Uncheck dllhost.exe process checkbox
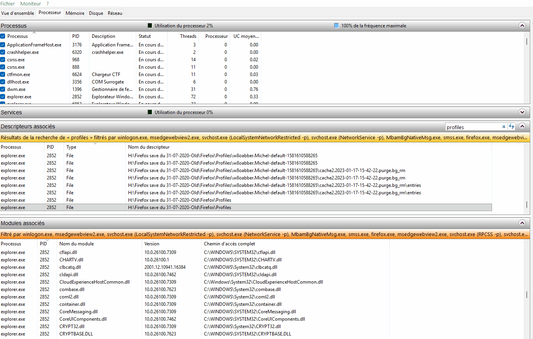The image size is (533, 339). (x=3, y=82)
